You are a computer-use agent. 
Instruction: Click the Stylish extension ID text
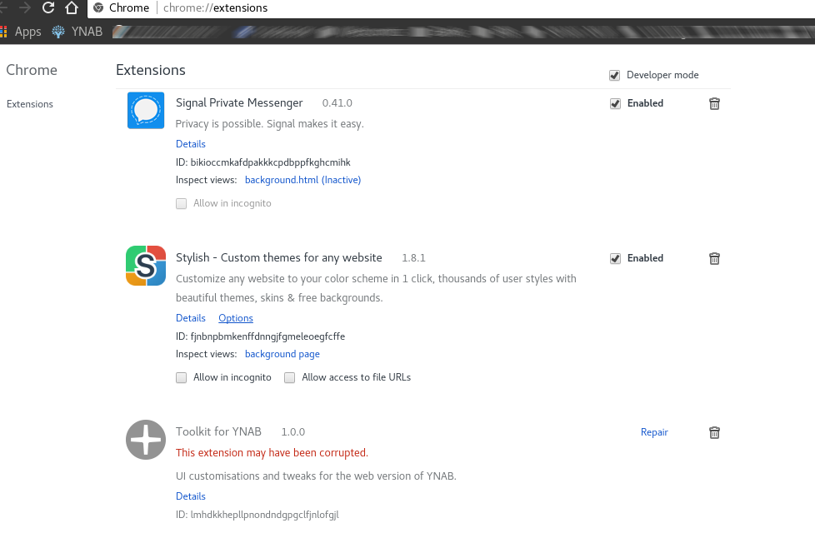pos(260,336)
